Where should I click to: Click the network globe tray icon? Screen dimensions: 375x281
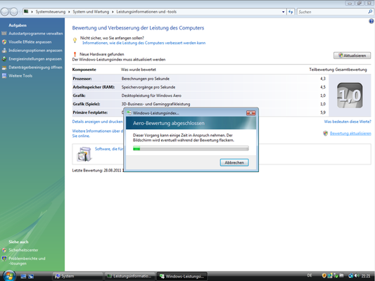tap(350, 276)
